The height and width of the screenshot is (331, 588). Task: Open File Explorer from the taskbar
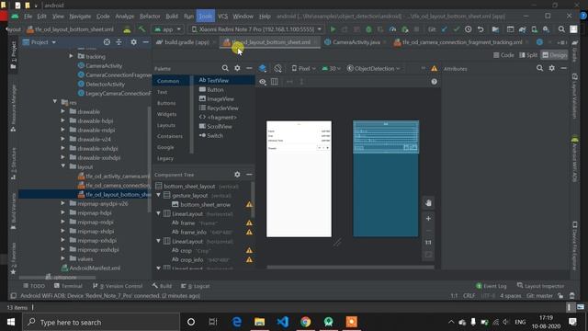click(259, 322)
